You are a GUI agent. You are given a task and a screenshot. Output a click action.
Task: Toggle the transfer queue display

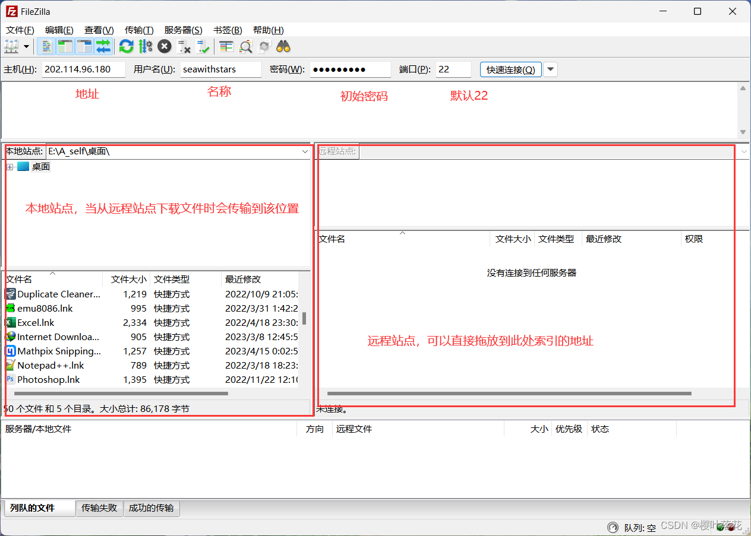click(103, 46)
